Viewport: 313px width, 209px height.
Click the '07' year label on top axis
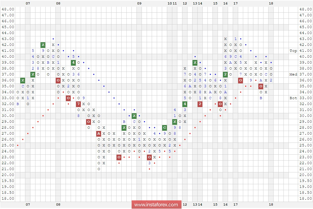pos(28,3)
